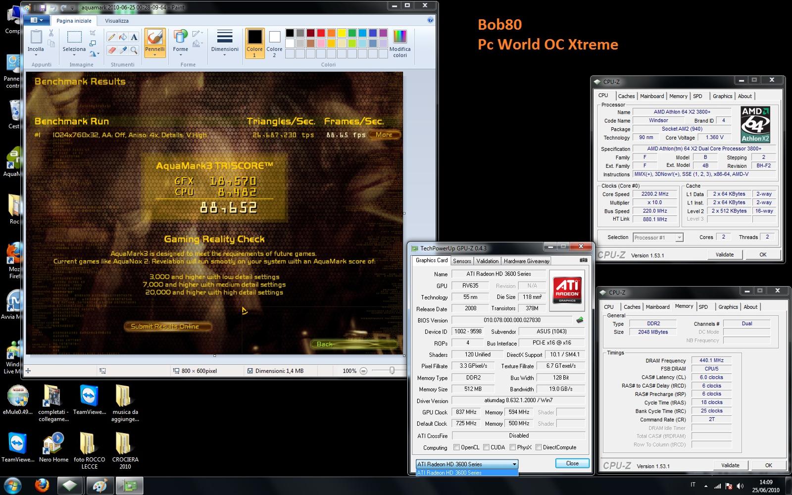Click the Cut scissors icon in Paint
The height and width of the screenshot is (495, 792).
(51, 33)
